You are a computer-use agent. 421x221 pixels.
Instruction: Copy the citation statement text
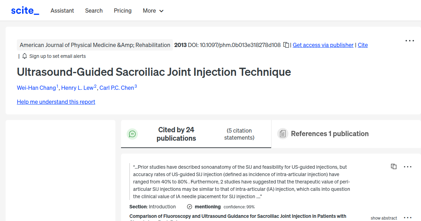pos(394,166)
